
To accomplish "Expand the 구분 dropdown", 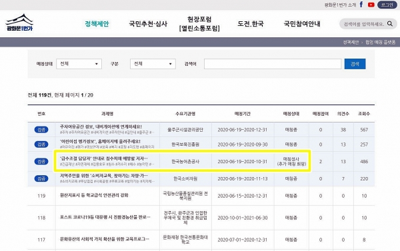I will [153, 64].
